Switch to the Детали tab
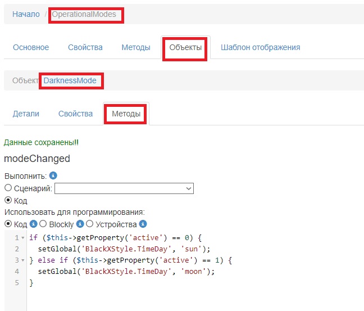364x311 pixels. 26,114
